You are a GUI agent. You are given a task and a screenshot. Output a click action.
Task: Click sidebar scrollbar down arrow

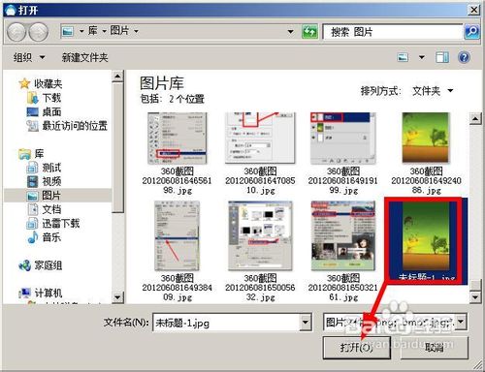(x=117, y=297)
